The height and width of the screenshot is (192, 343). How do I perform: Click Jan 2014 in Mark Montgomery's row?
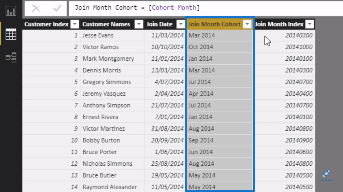point(200,59)
